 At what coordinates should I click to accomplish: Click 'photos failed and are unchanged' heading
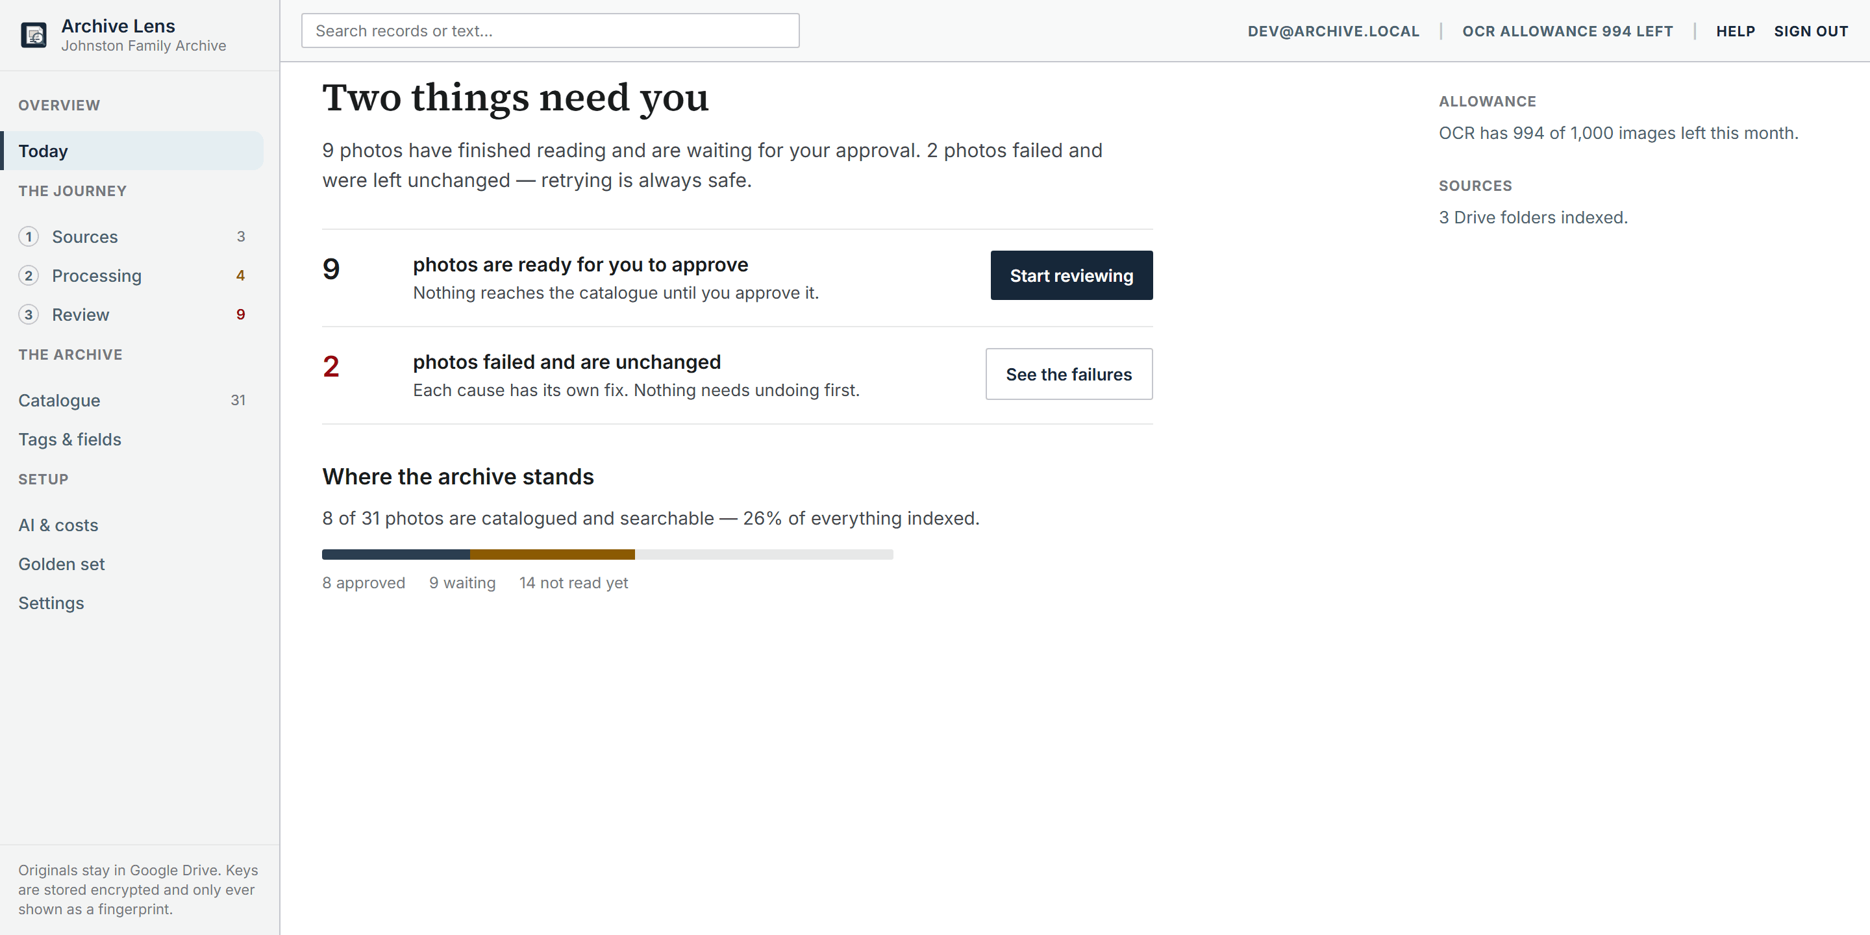point(567,362)
